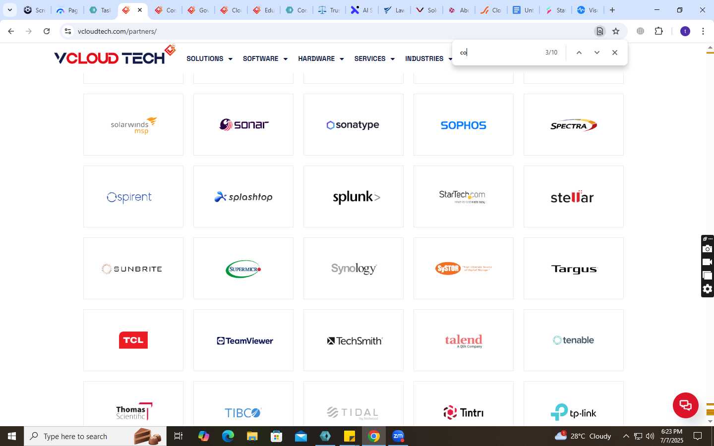Open File Explorer from the taskbar
This screenshot has height=446, width=714.
point(252,436)
